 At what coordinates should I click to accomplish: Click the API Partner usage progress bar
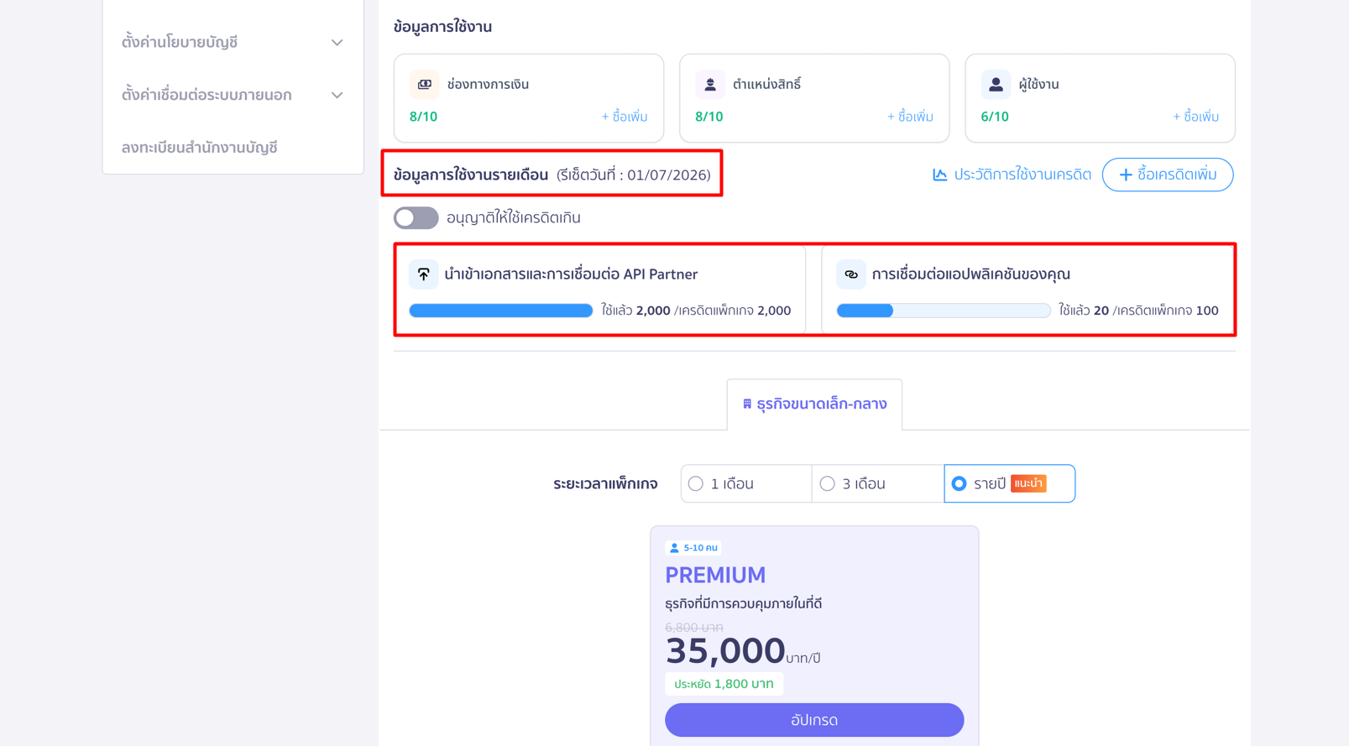point(501,310)
